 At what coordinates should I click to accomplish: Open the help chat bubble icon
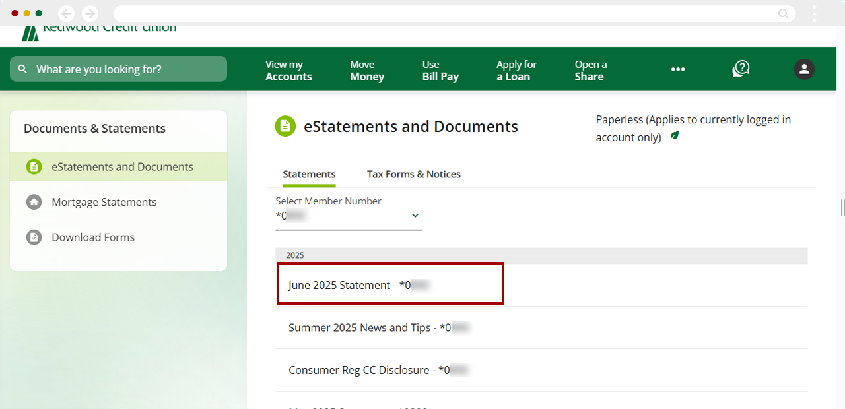click(x=741, y=69)
